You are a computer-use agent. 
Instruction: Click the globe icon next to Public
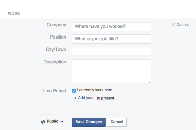click(x=43, y=122)
